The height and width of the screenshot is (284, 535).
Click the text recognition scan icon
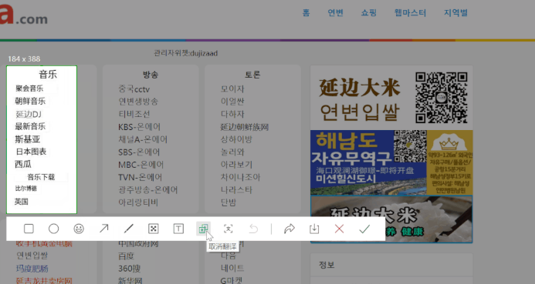pyautogui.click(x=229, y=229)
